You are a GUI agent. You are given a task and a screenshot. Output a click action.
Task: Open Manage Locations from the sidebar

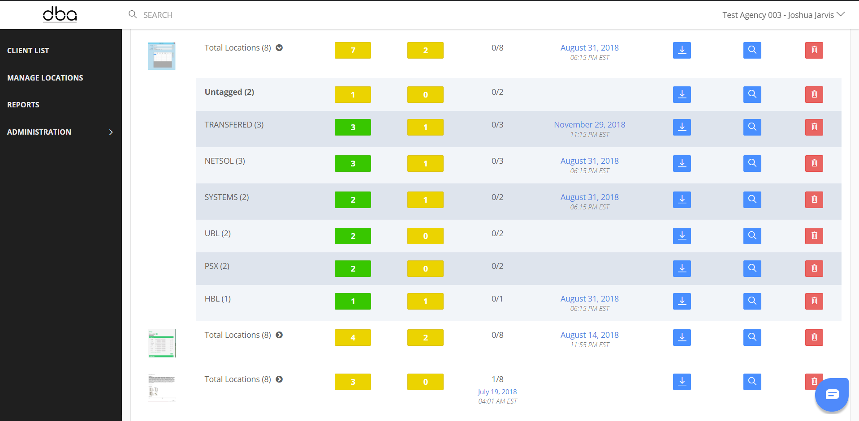45,78
